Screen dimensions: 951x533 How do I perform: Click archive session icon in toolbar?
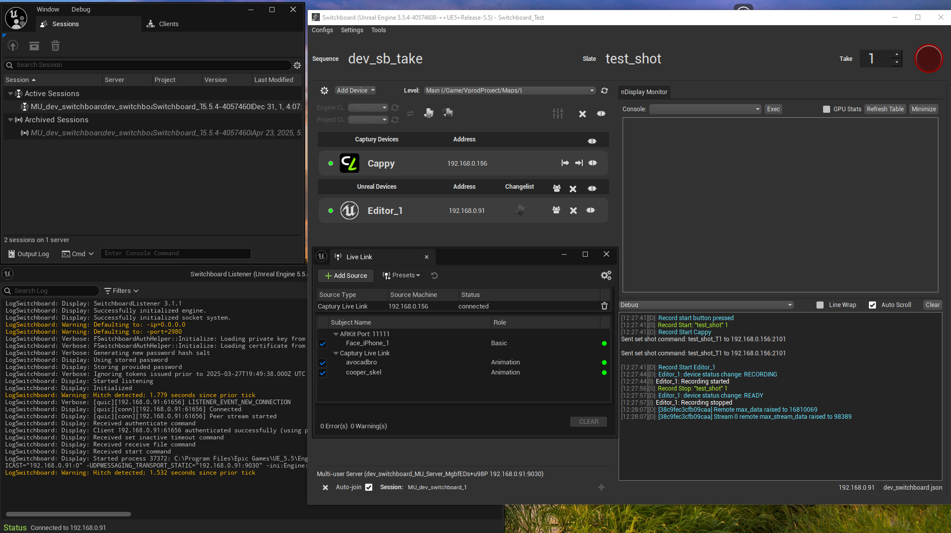pos(34,46)
